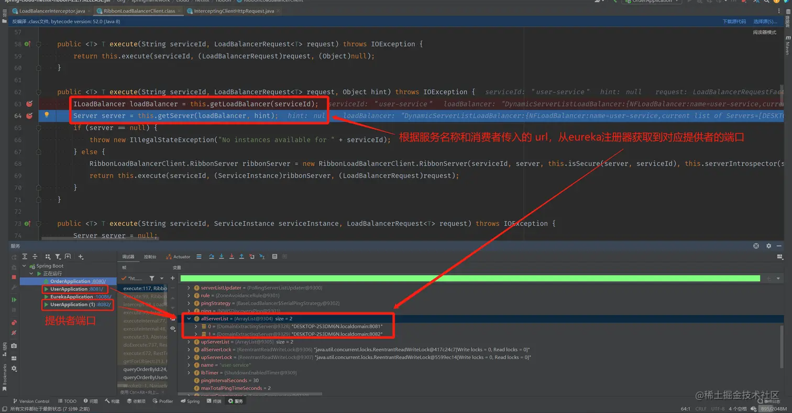The image size is (792, 413).
Task: Click the lightbulb intention icon on line 64
Action: [x=47, y=115]
